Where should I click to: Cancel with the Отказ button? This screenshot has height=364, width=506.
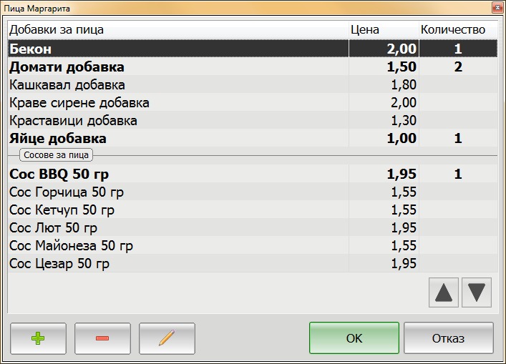pos(448,338)
